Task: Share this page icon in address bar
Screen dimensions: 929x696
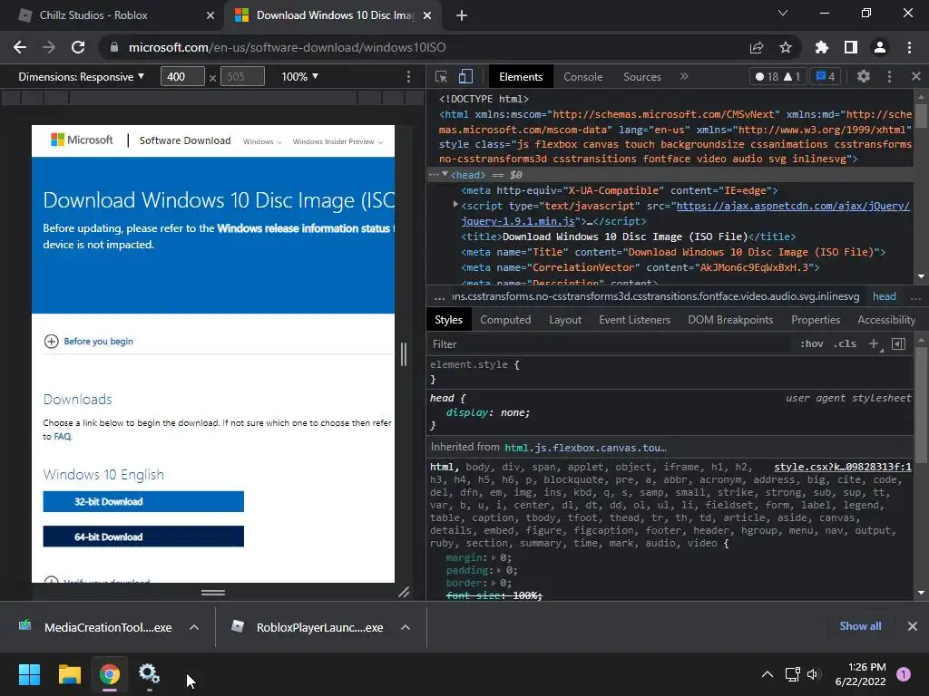Action: pyautogui.click(x=757, y=47)
